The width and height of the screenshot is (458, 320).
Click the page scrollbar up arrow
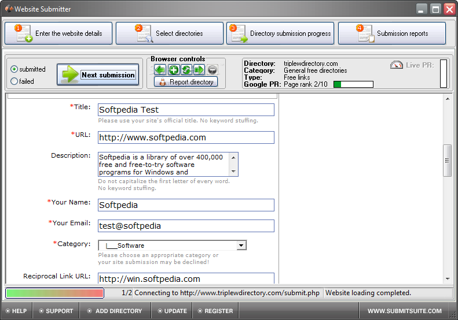click(x=448, y=99)
